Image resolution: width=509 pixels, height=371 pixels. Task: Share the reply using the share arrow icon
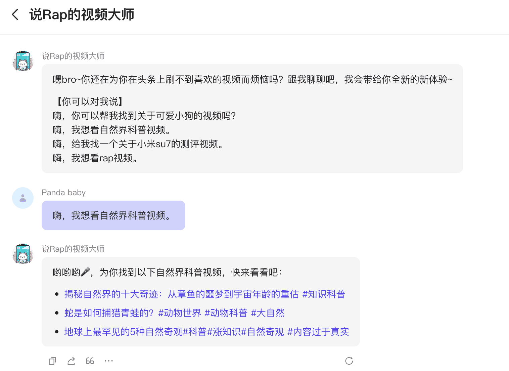coord(71,361)
